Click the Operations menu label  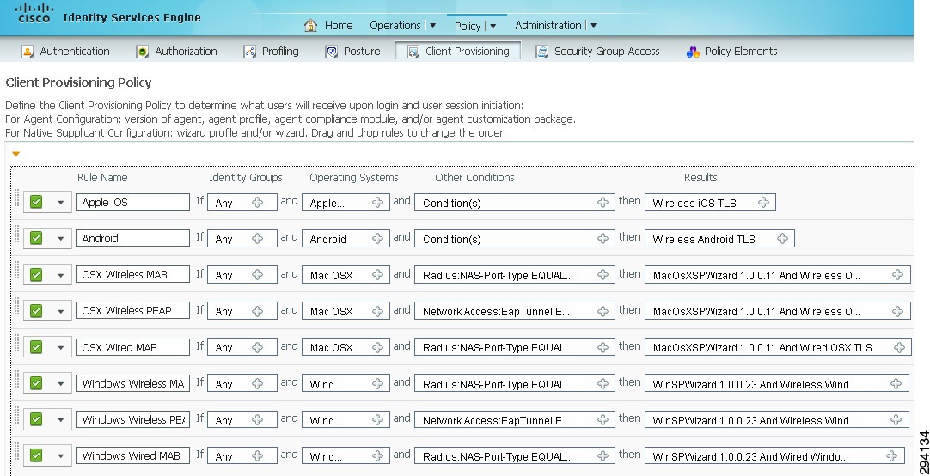[395, 26]
